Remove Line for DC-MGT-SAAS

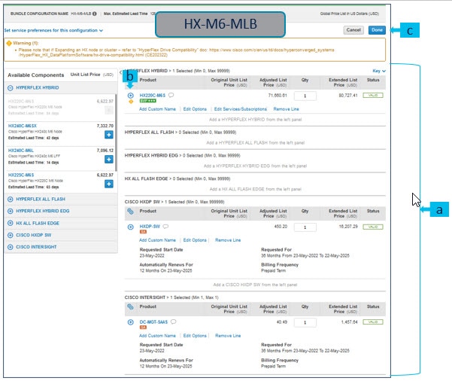click(228, 336)
